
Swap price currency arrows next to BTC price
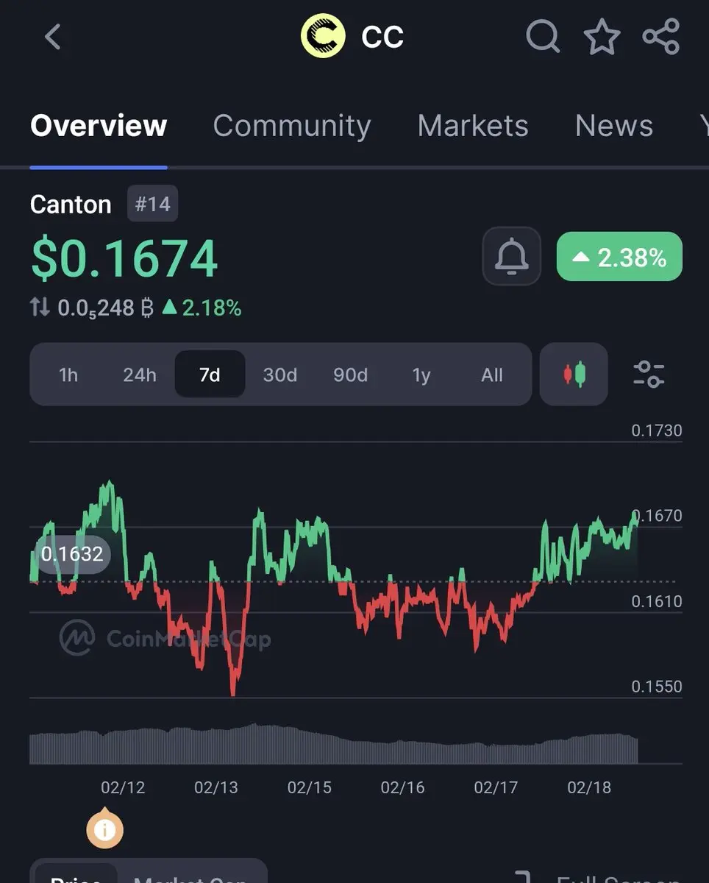click(40, 307)
